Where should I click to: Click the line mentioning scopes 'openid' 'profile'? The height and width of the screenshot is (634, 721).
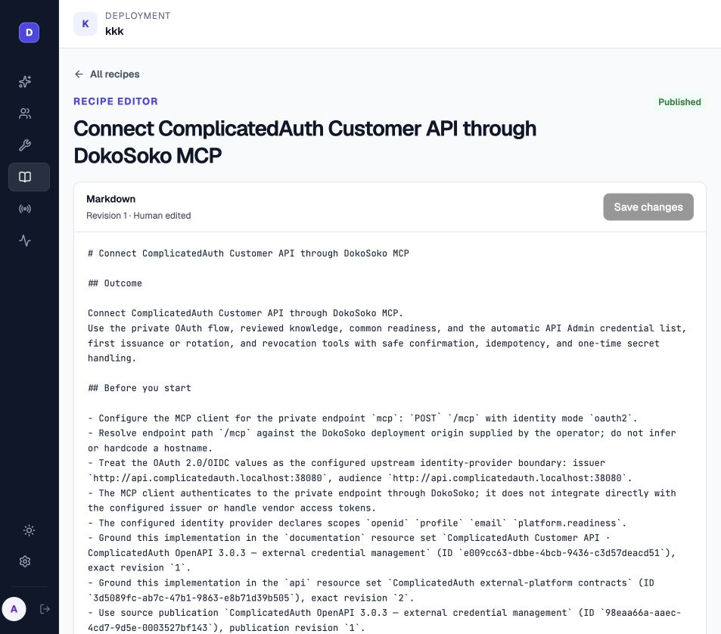click(x=357, y=524)
